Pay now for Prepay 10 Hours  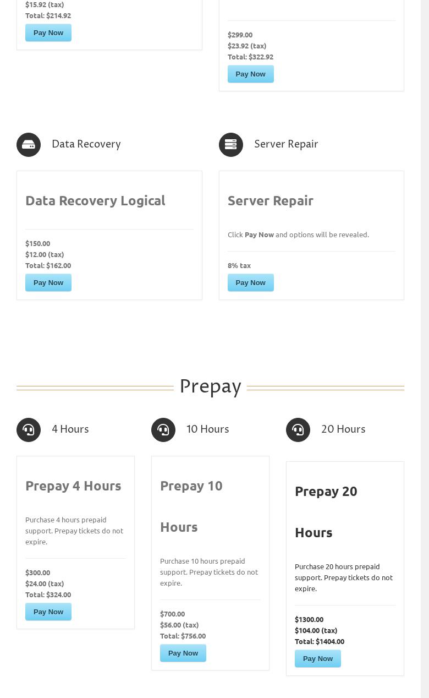183,653
